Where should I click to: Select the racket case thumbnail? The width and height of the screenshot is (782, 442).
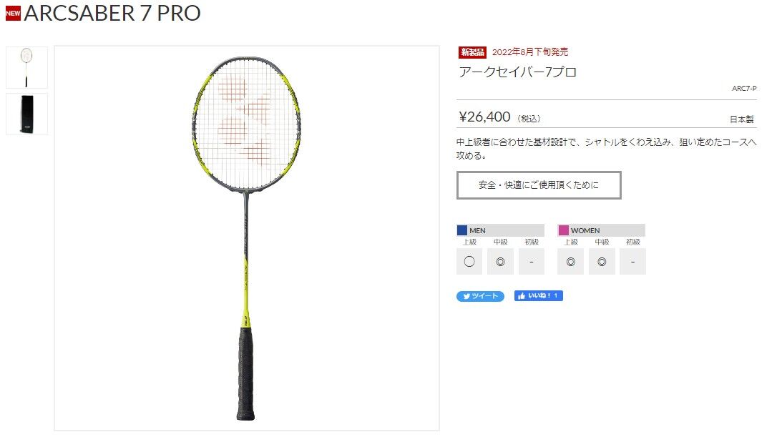point(27,114)
